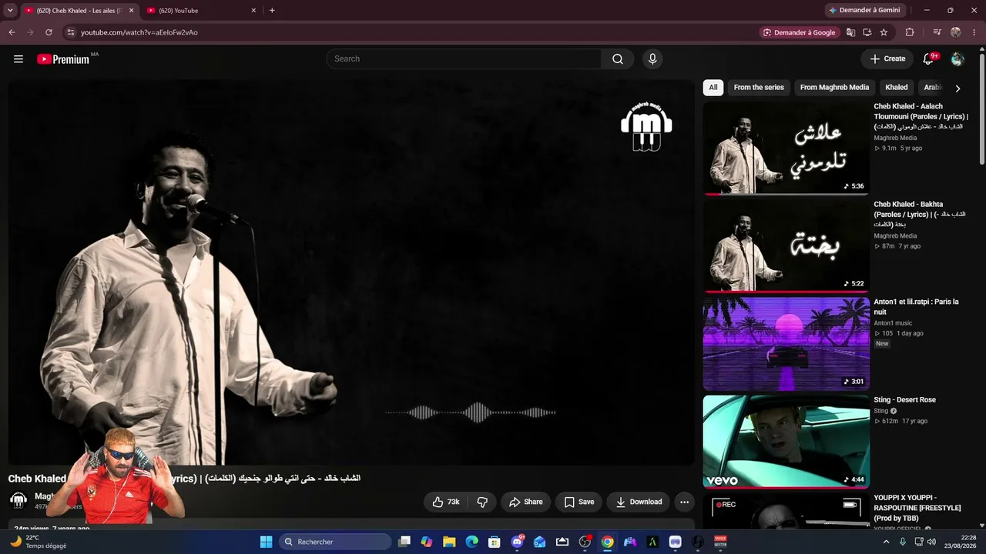Click the Chrome address bar URL
The width and height of the screenshot is (986, 554).
139,32
